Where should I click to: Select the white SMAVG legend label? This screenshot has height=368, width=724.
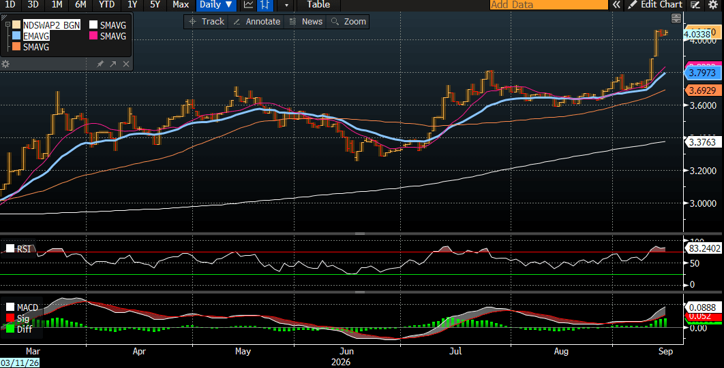pyautogui.click(x=112, y=25)
